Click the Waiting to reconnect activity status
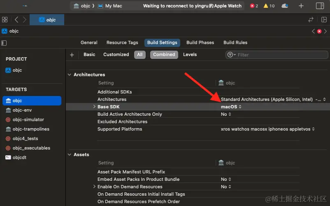Image resolution: width=330 pixels, height=206 pixels. point(192,6)
